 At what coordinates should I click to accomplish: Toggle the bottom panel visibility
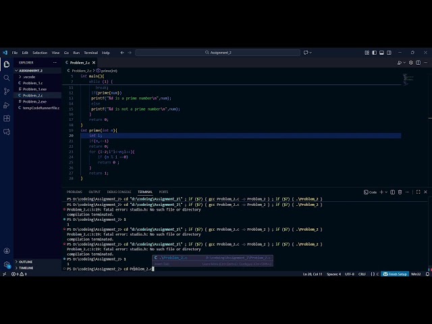[381, 53]
